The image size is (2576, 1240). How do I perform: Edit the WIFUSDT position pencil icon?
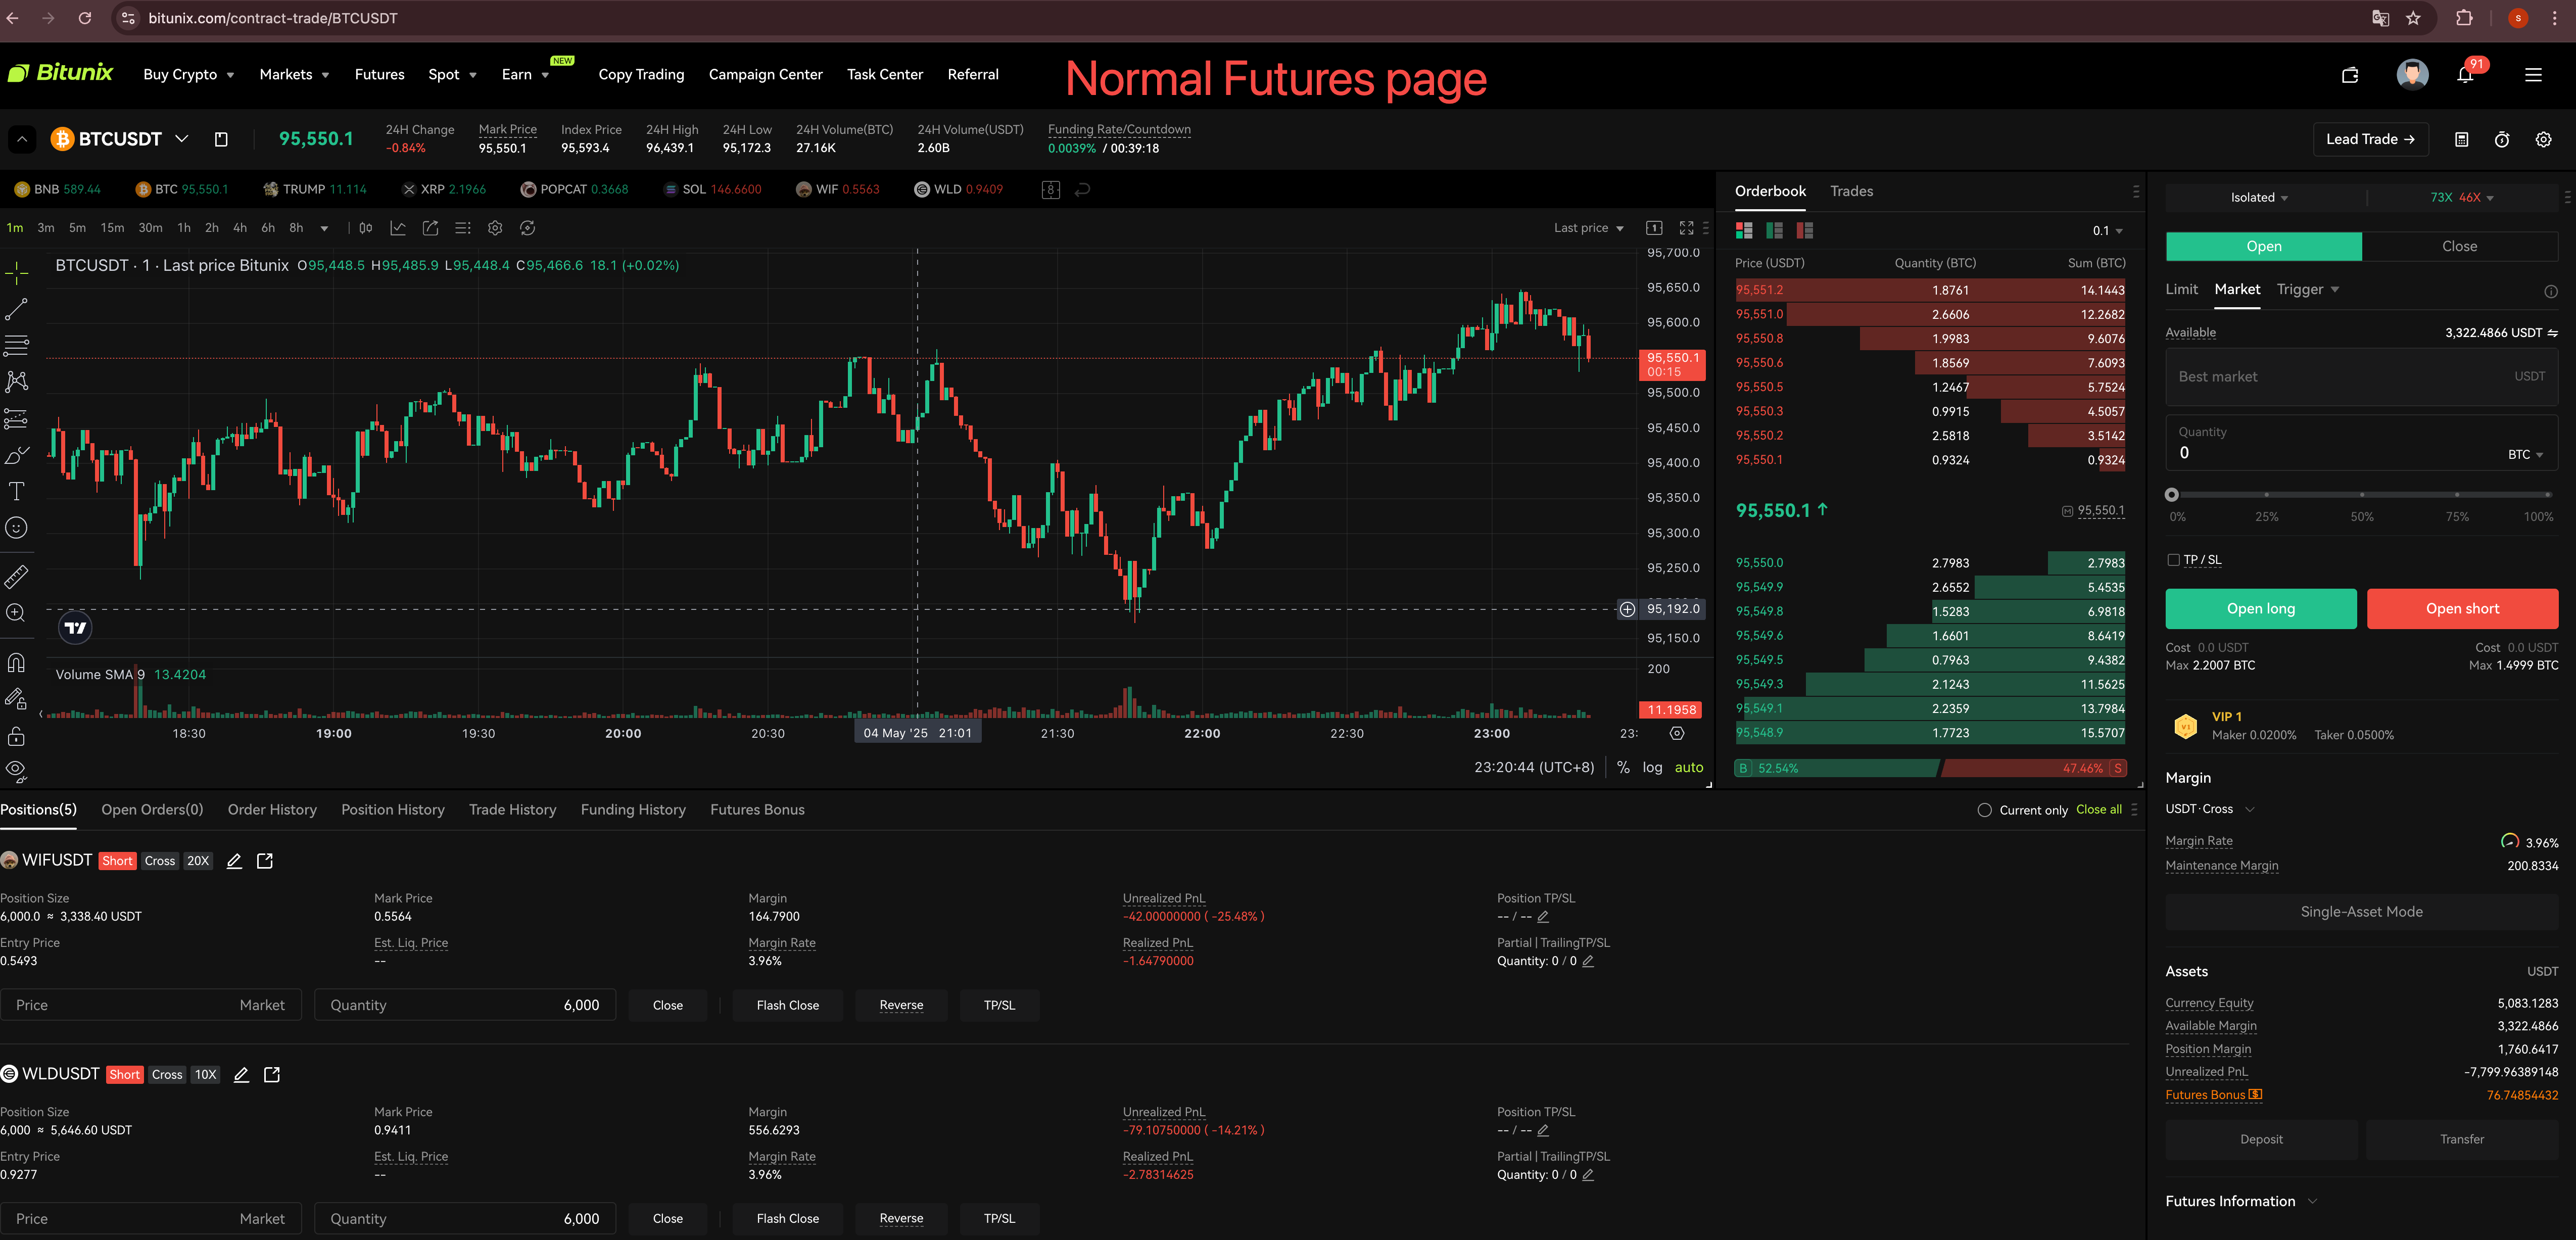click(234, 861)
